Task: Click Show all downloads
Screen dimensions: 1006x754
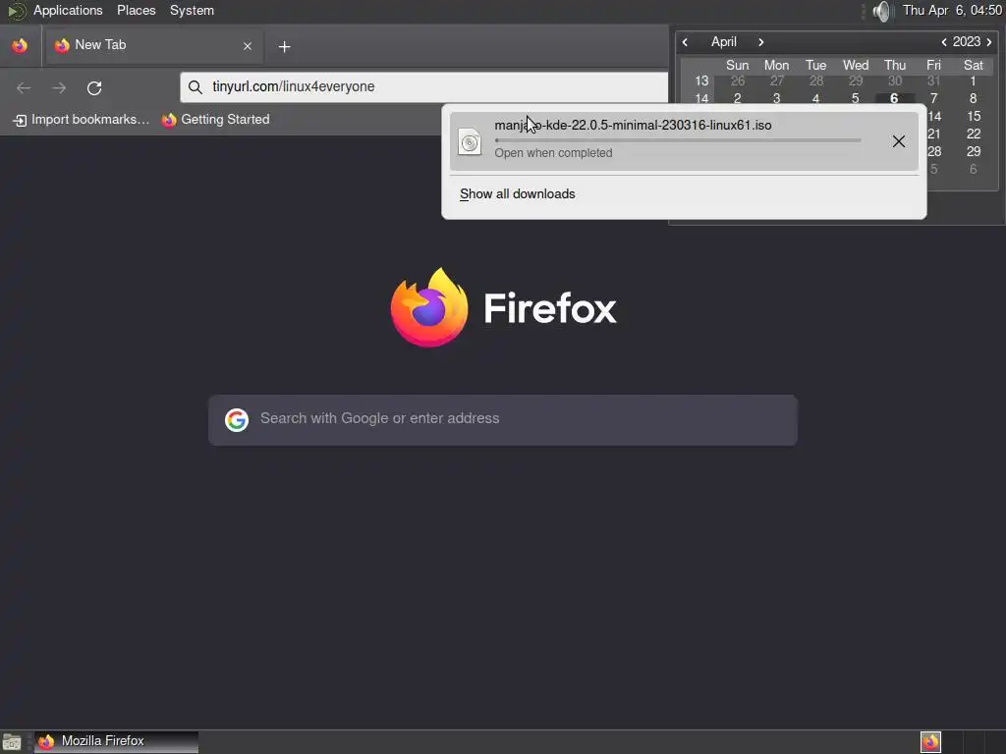Action: click(x=517, y=194)
